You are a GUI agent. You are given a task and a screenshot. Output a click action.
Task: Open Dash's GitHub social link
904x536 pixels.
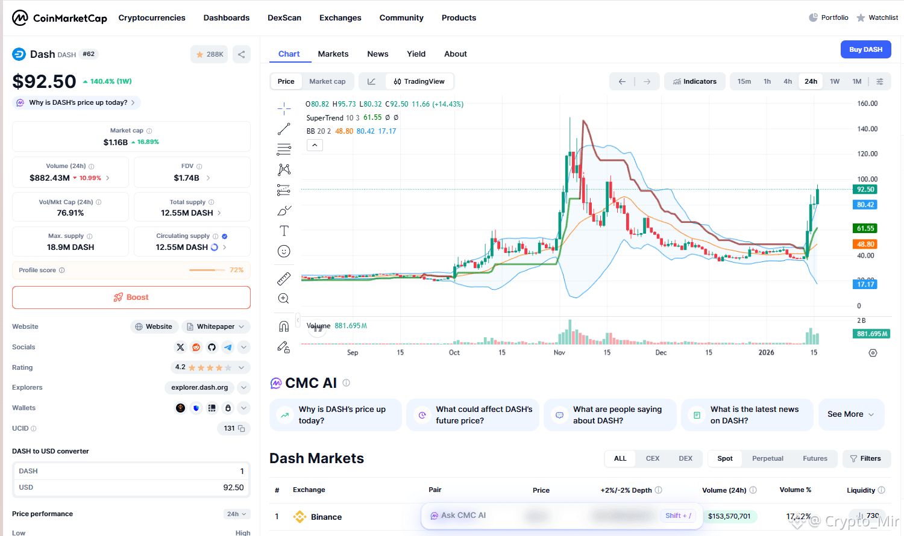(x=212, y=347)
